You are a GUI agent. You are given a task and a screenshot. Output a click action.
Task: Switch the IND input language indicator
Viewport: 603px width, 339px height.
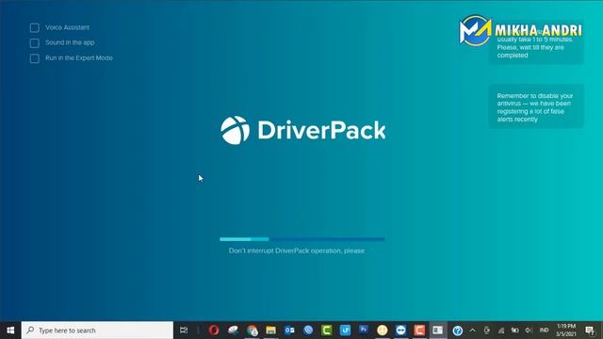coord(544,331)
